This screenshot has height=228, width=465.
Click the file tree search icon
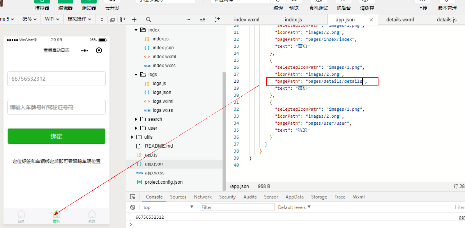point(149,20)
